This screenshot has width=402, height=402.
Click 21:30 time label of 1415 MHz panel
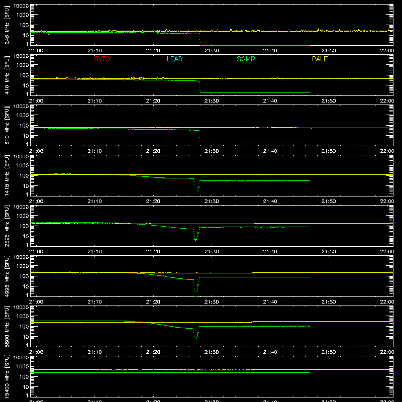click(x=212, y=202)
